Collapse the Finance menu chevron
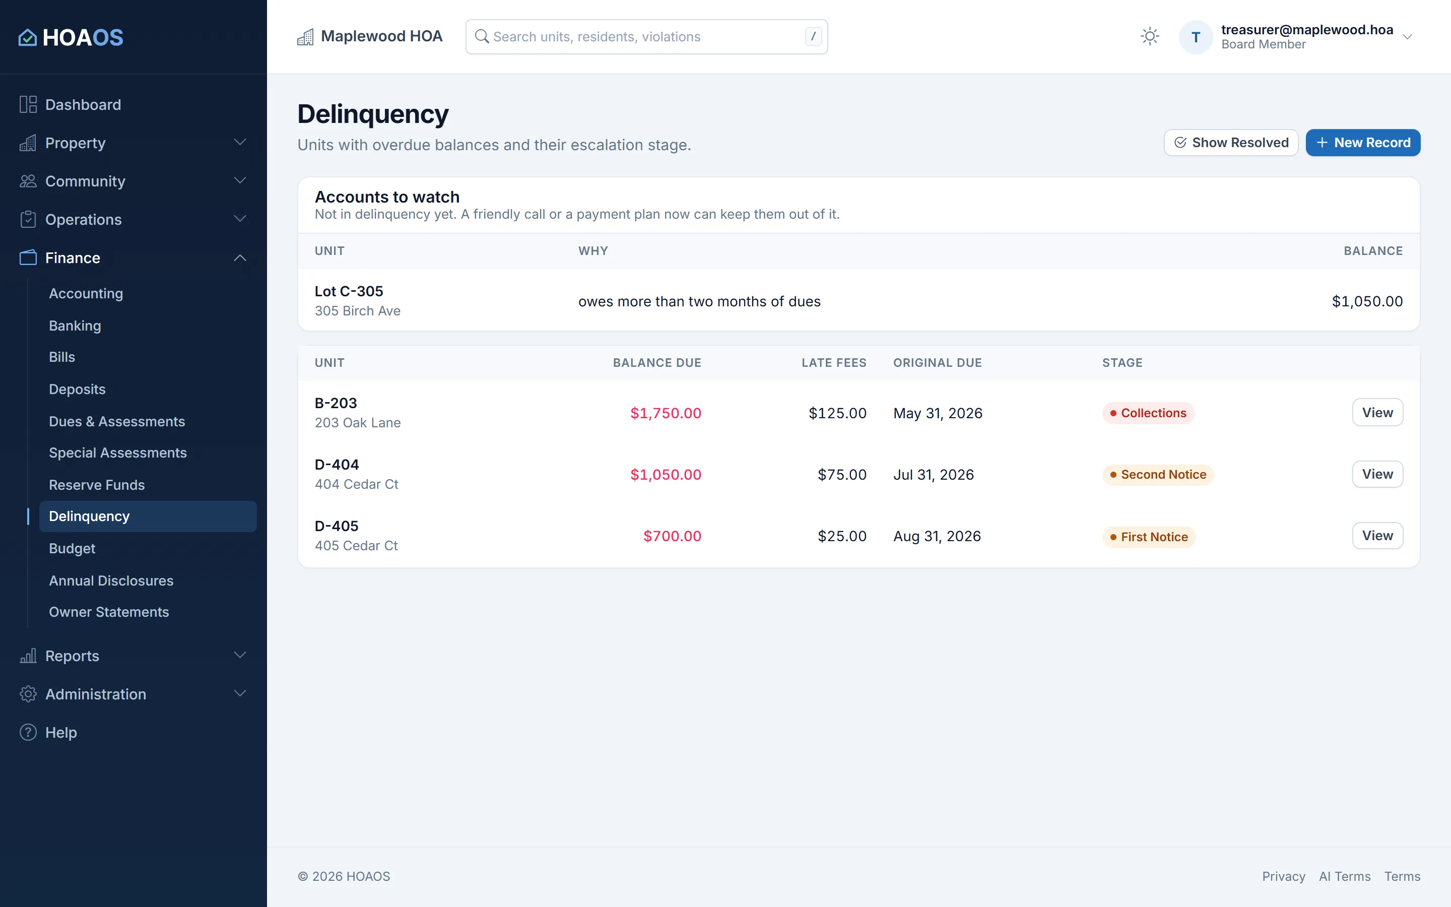Image resolution: width=1451 pixels, height=907 pixels. point(240,258)
